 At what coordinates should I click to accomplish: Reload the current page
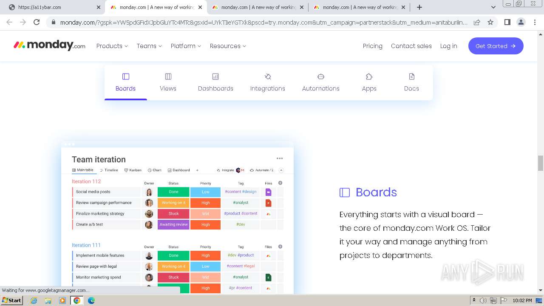(37, 22)
